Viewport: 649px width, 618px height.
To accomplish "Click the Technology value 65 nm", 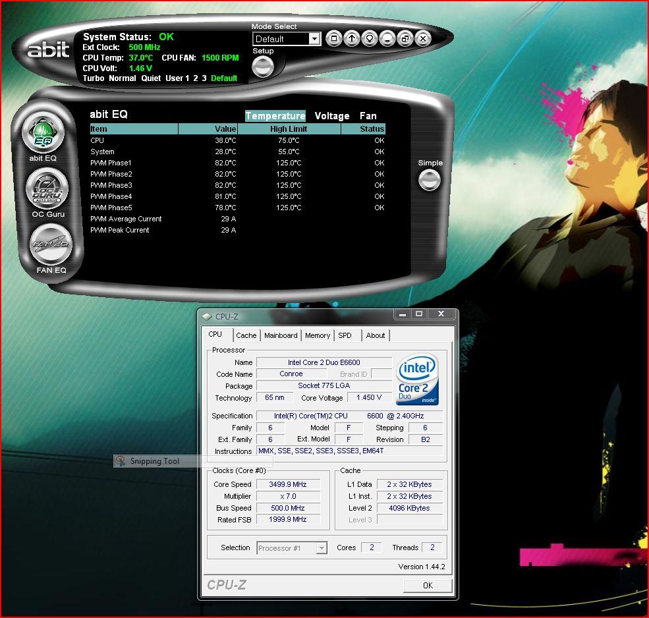I will (275, 397).
